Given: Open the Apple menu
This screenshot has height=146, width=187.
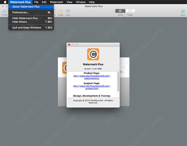Looking at the screenshot, I should pos(5,2).
